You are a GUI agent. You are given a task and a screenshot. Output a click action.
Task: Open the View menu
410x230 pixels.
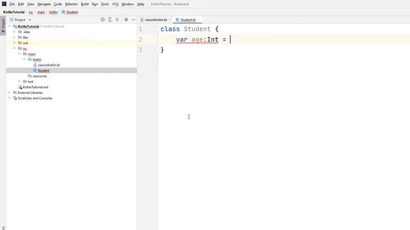tap(31, 4)
